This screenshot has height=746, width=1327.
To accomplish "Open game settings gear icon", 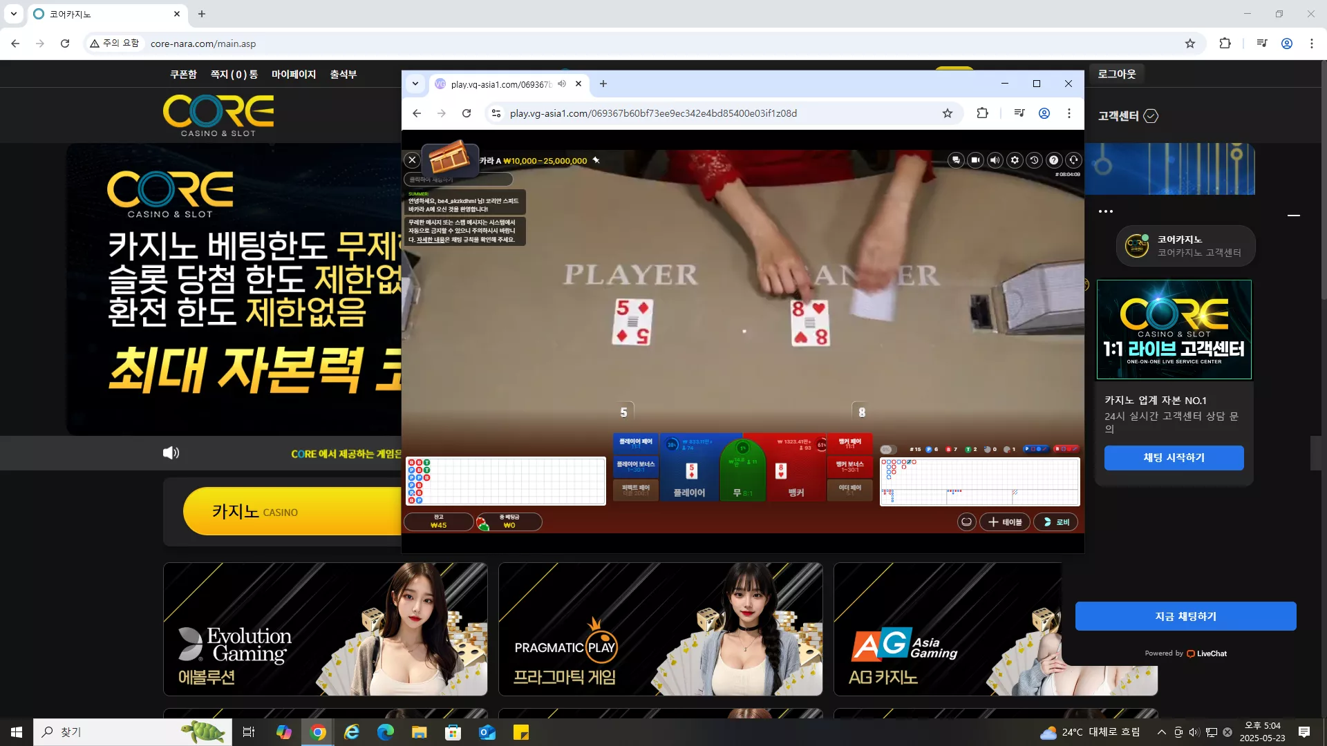I will (x=1015, y=160).
